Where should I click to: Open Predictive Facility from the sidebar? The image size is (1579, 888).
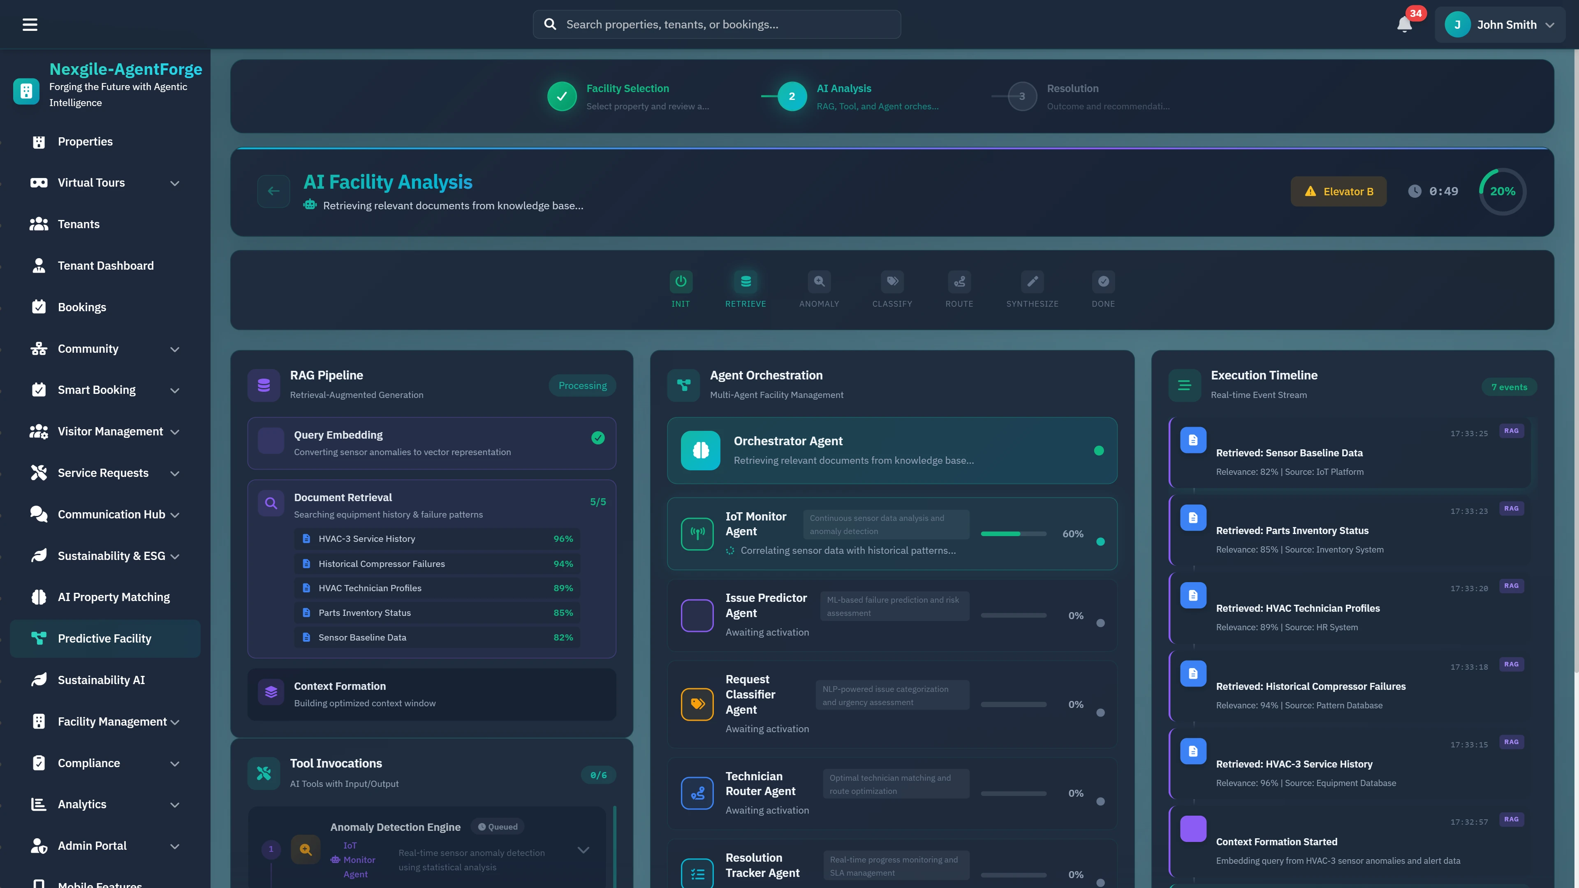point(104,638)
